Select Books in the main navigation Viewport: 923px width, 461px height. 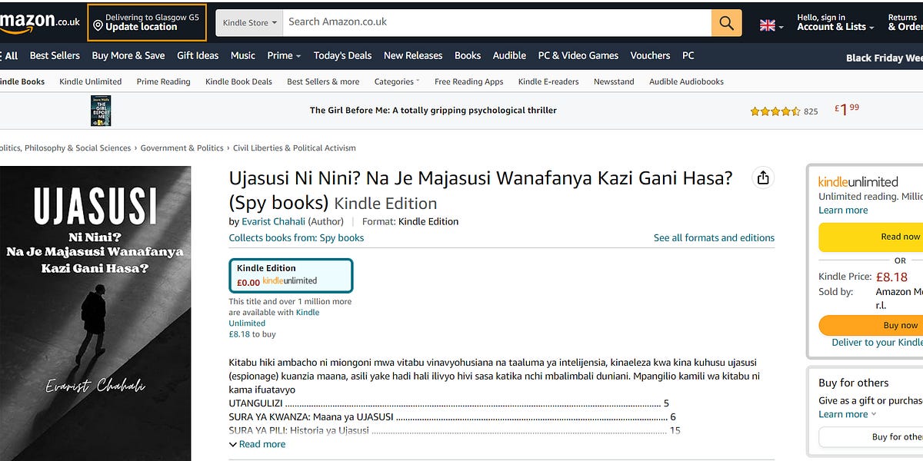pos(467,55)
